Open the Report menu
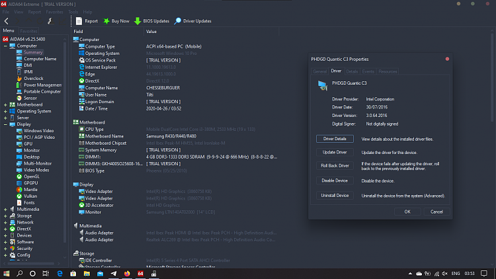Viewport: 496px width, 279px height. (x=34, y=12)
